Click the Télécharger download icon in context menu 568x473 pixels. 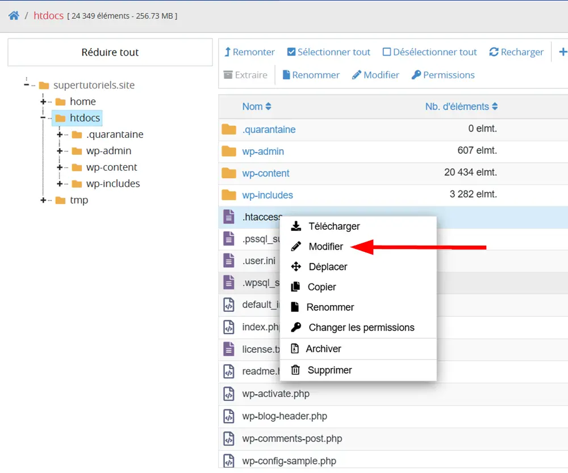click(x=296, y=226)
